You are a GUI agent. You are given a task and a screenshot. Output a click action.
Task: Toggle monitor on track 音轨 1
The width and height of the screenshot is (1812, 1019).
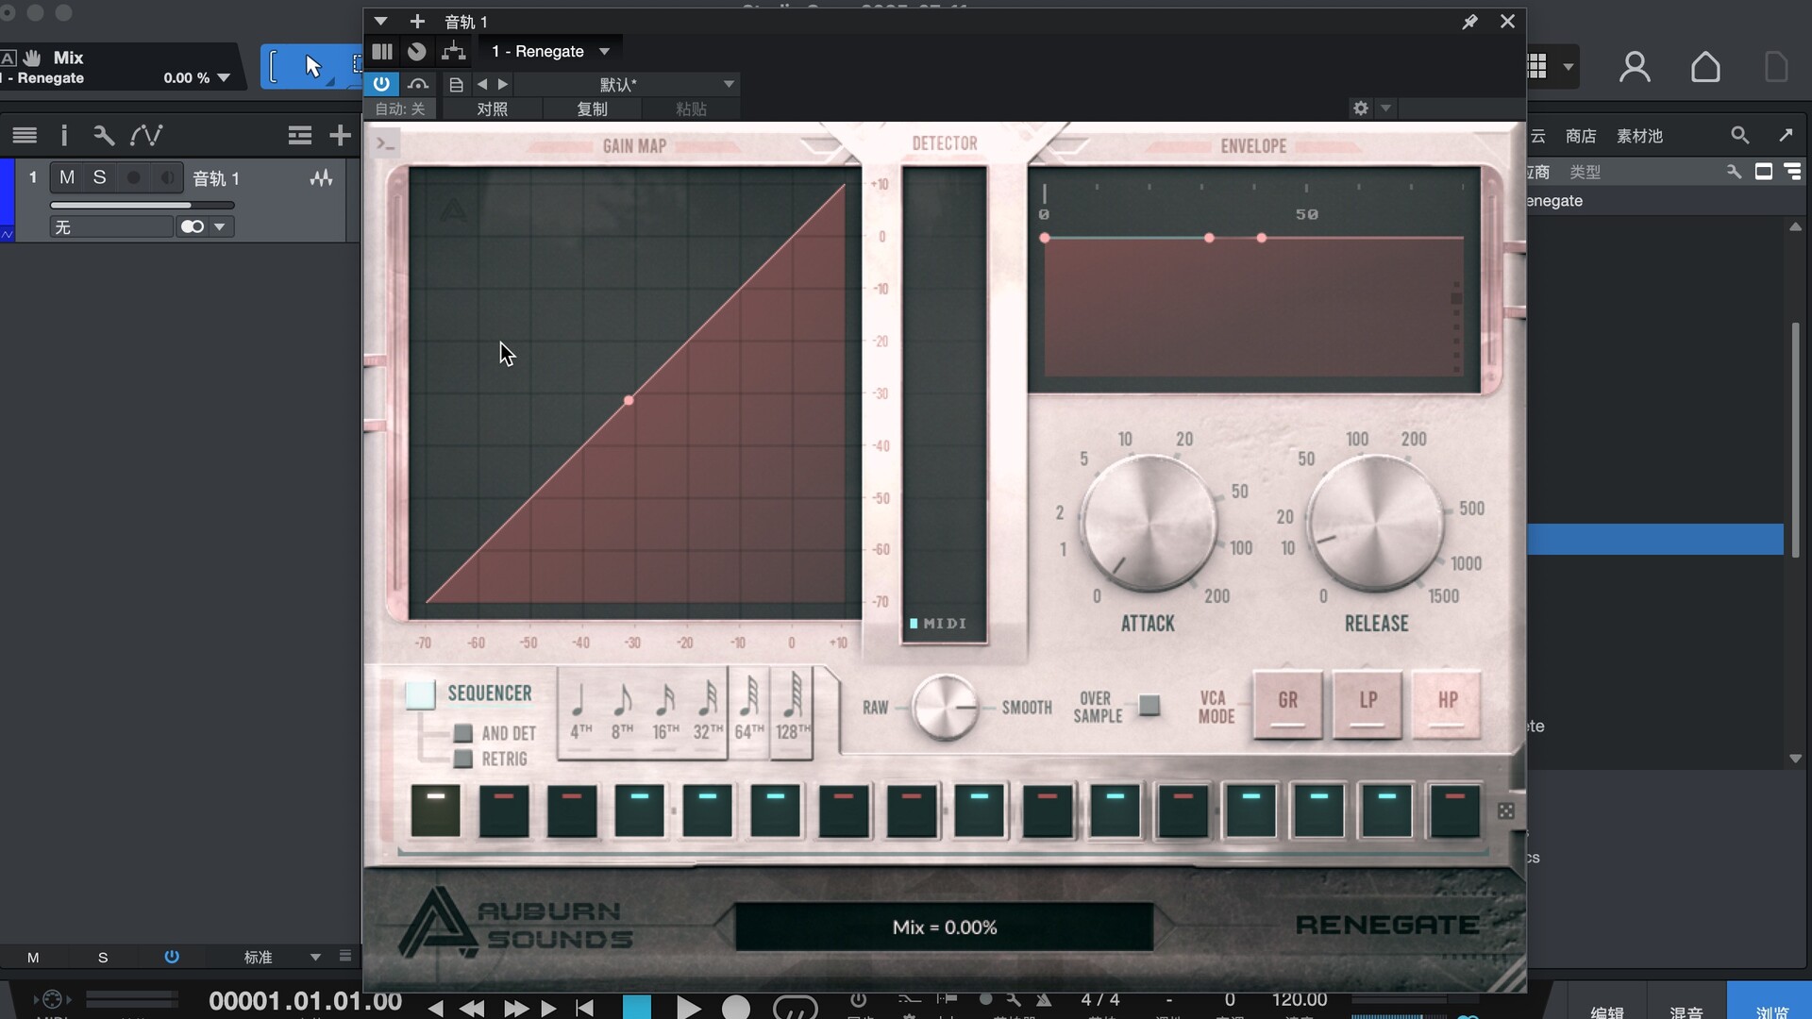tap(167, 177)
